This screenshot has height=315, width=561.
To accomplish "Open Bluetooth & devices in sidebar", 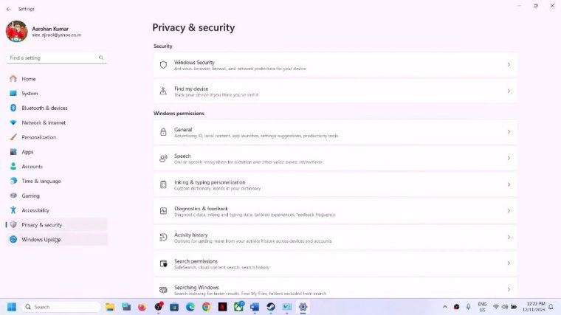I will click(x=44, y=108).
